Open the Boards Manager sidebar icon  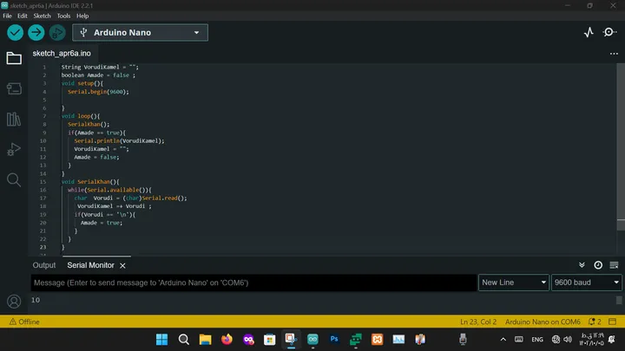coord(14,88)
